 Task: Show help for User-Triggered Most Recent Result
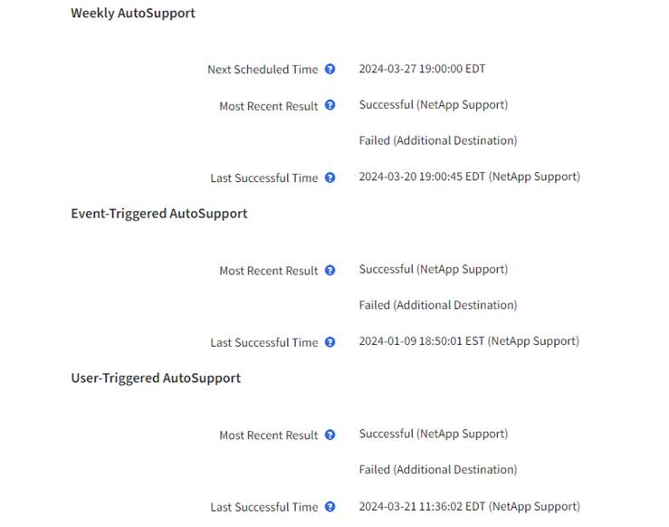pos(330,435)
